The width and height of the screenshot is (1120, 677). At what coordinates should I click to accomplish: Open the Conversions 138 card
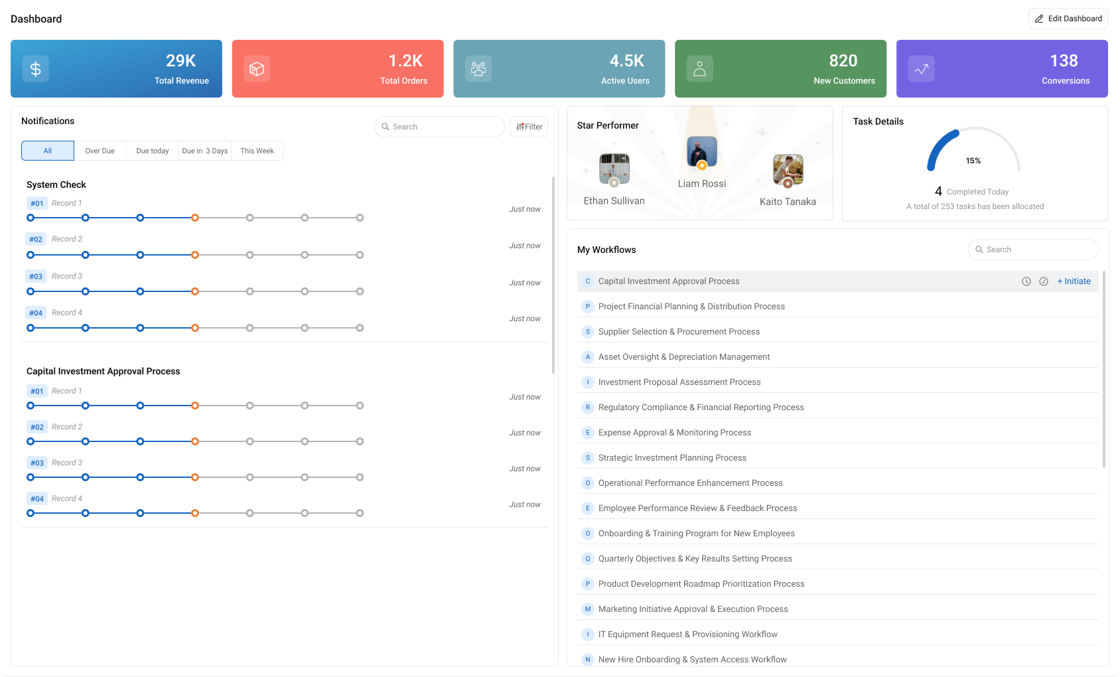1002,68
